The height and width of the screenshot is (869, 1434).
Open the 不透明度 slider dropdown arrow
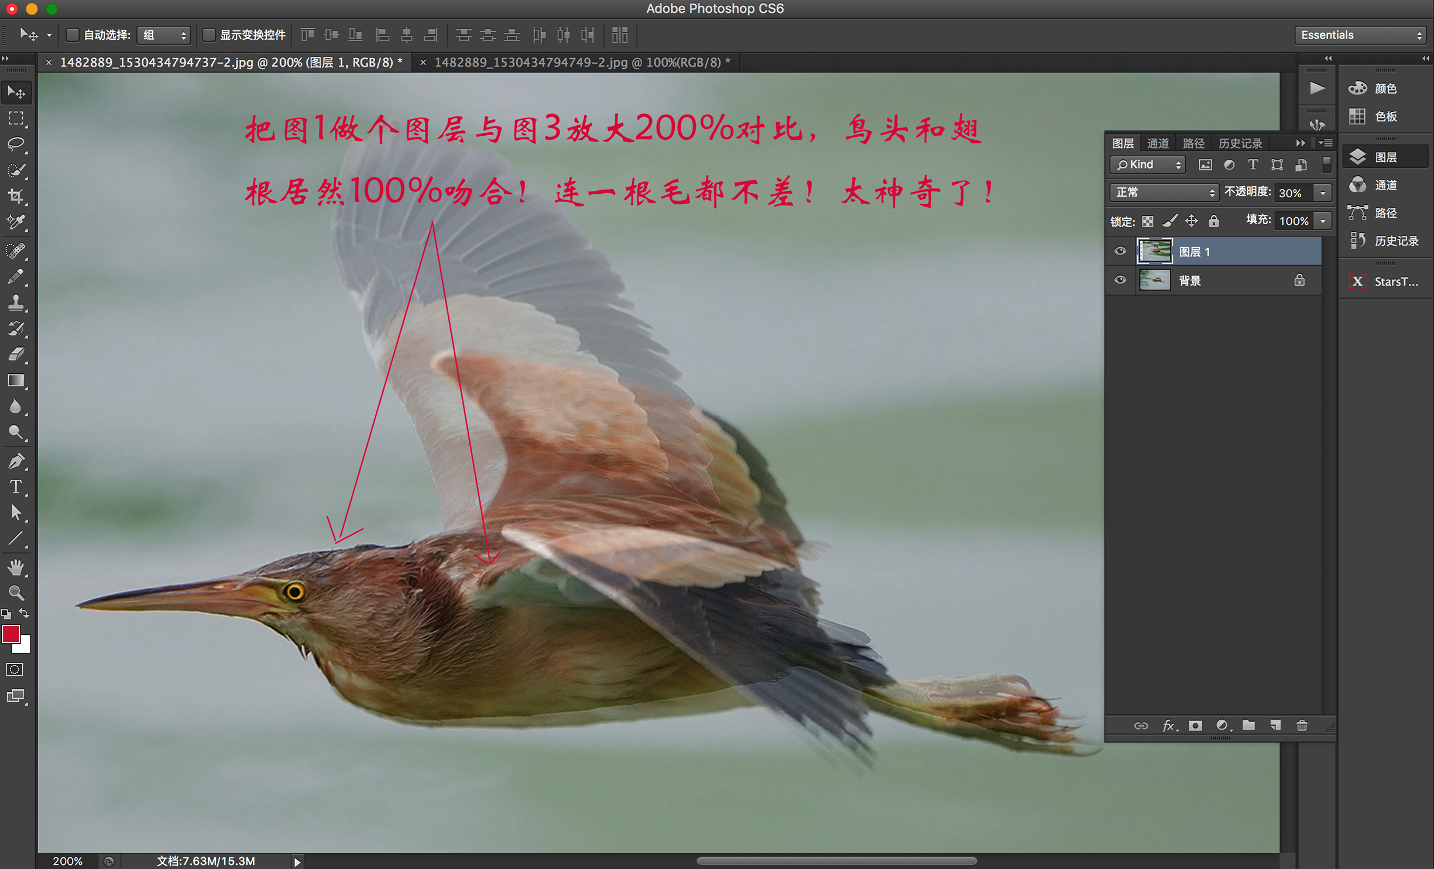[x=1323, y=193]
